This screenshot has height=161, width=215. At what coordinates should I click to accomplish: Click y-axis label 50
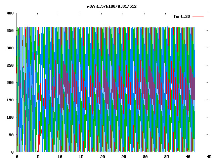coord(11,135)
